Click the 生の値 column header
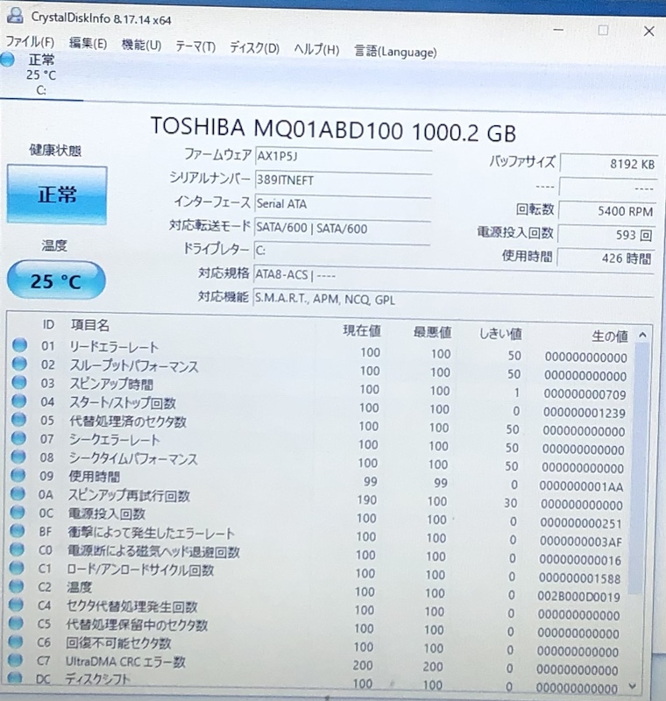This screenshot has height=701, width=666. [610, 336]
